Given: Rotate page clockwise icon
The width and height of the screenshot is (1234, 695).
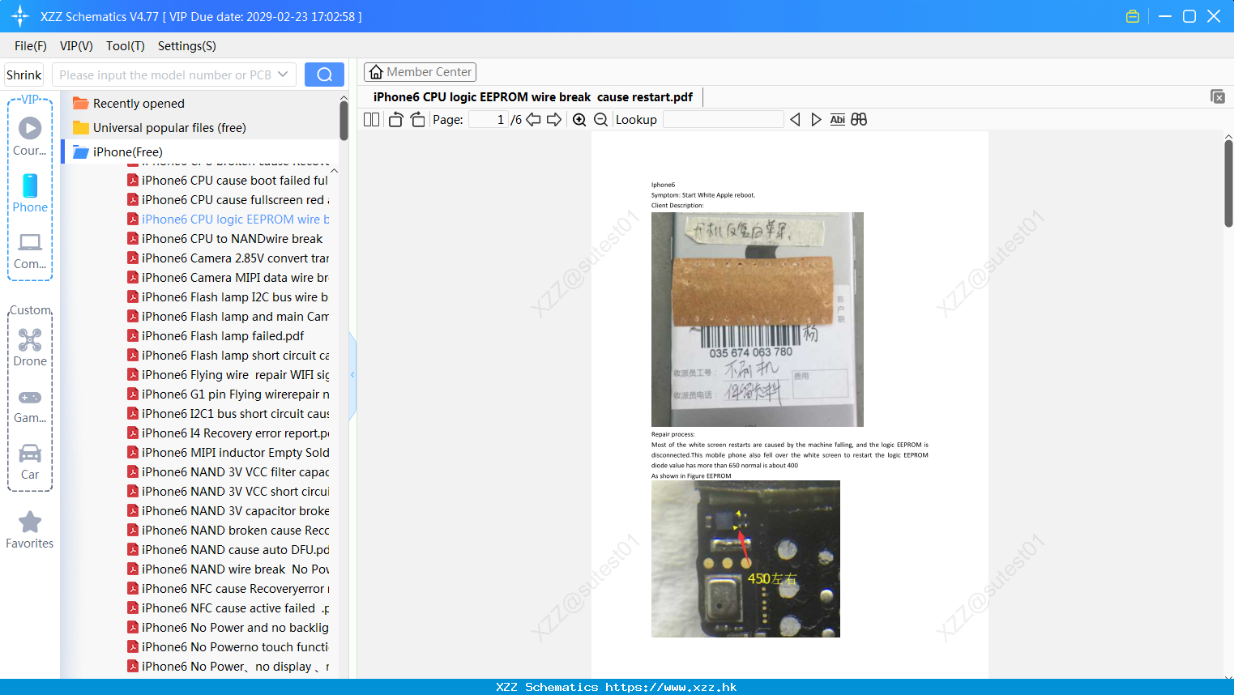Looking at the screenshot, I should tap(417, 120).
